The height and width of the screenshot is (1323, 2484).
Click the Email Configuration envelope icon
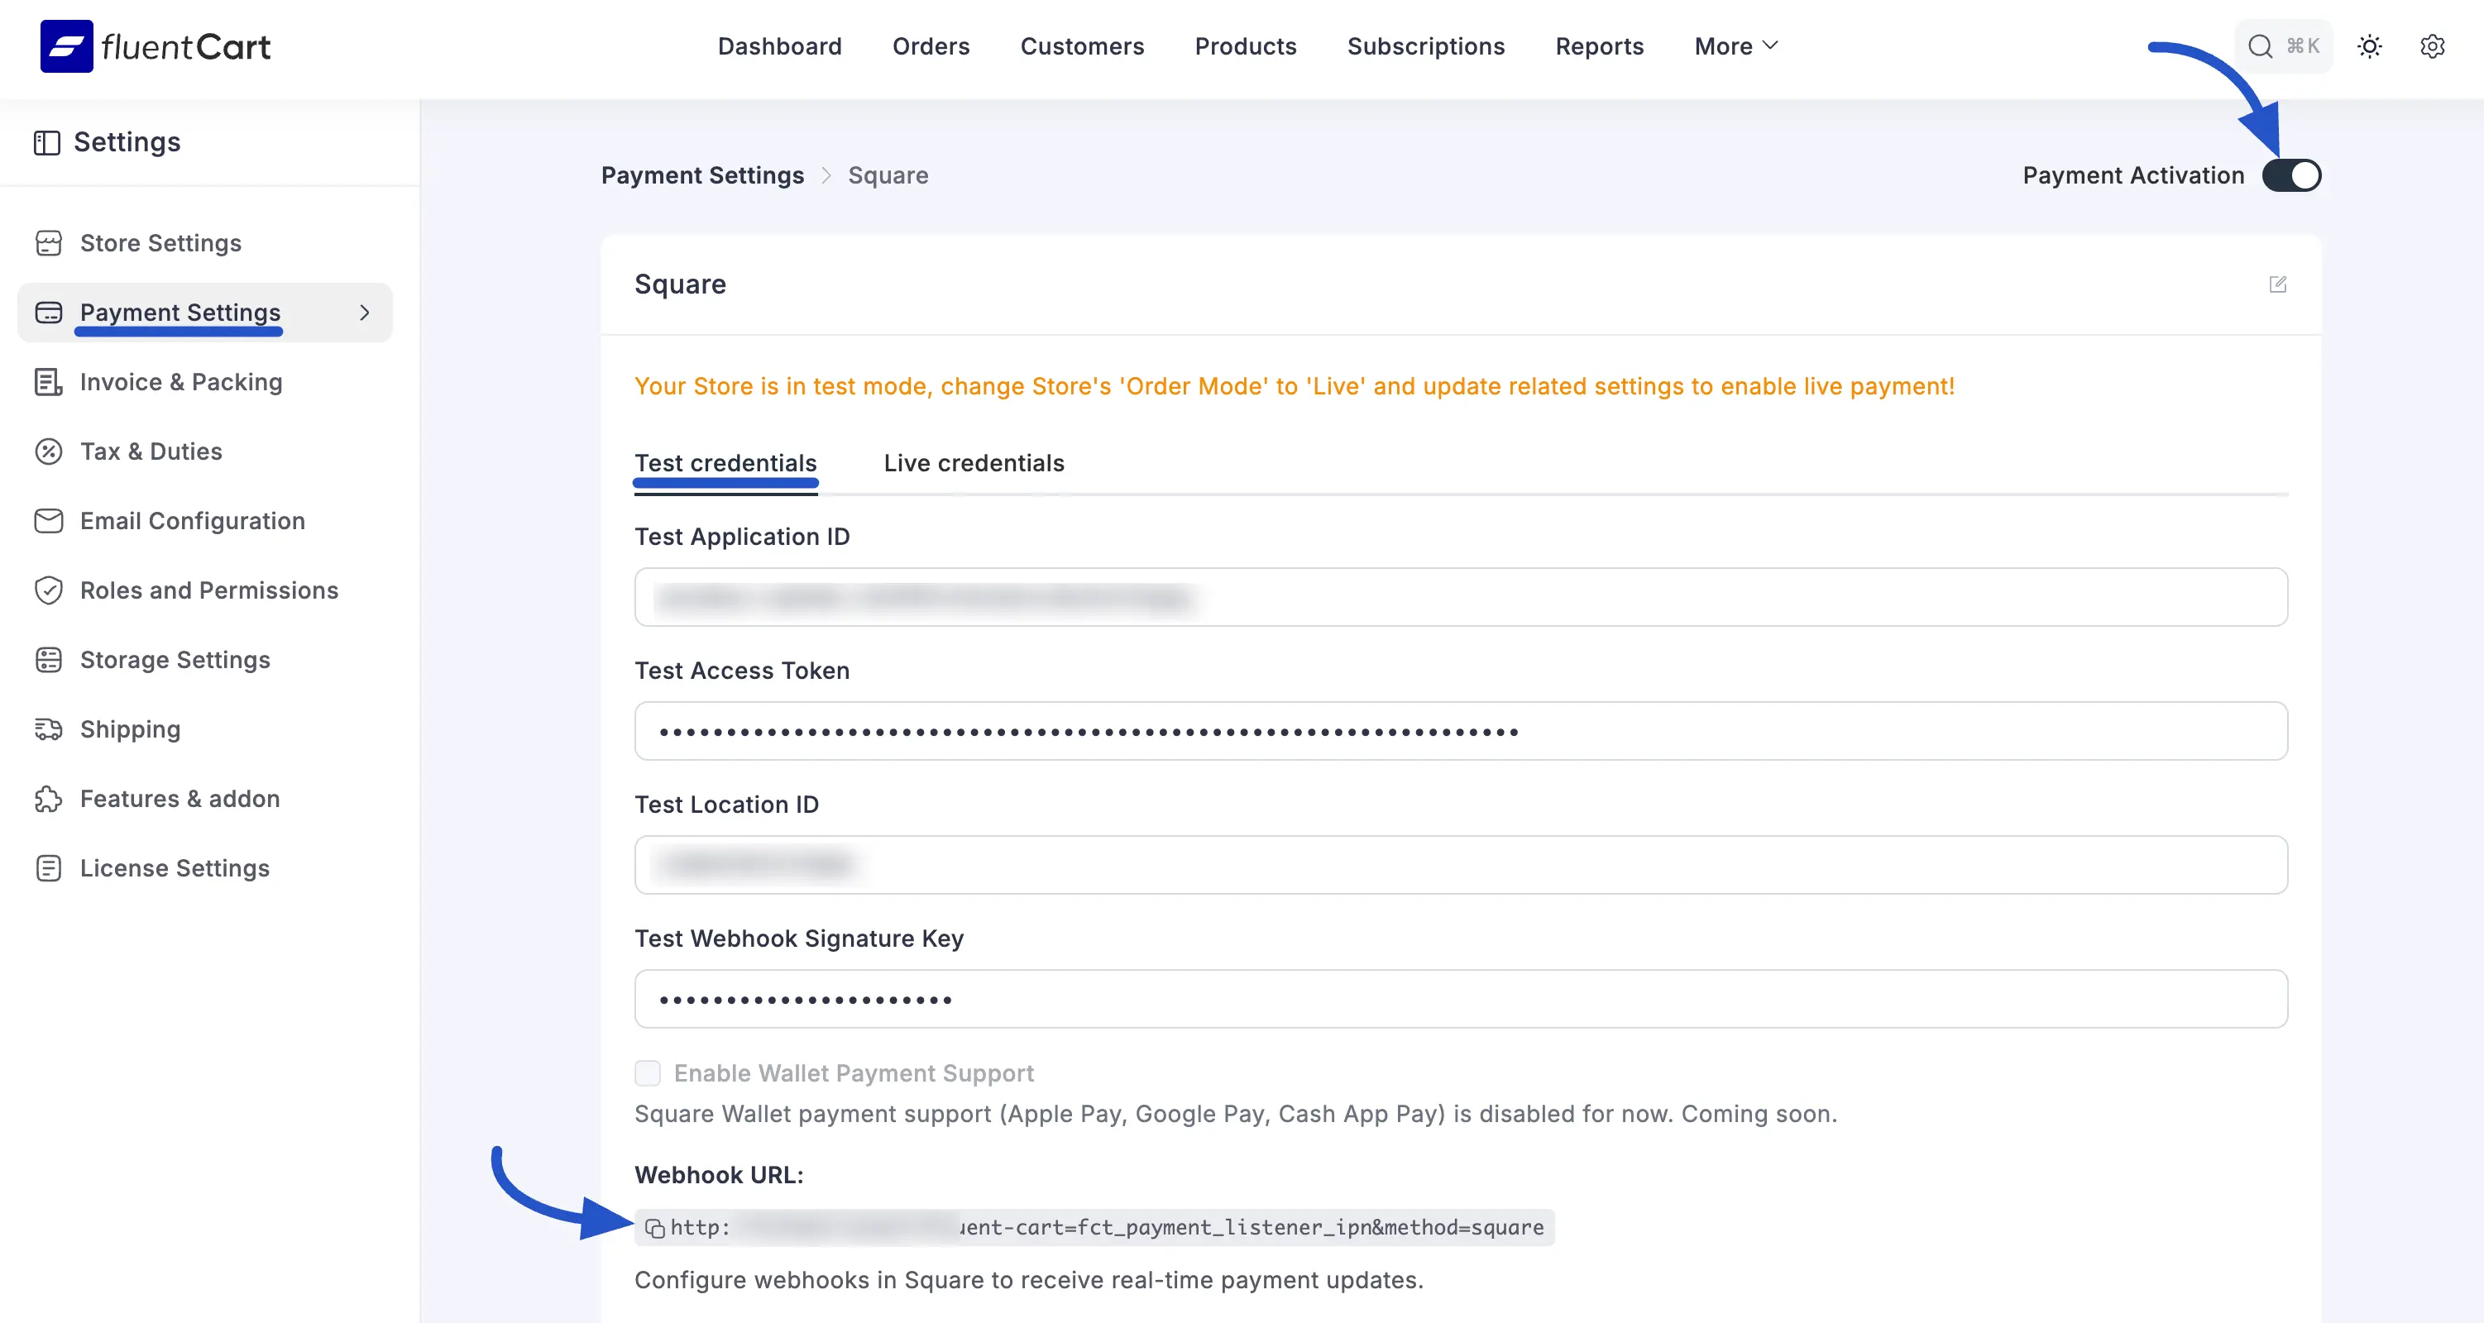[x=48, y=521]
